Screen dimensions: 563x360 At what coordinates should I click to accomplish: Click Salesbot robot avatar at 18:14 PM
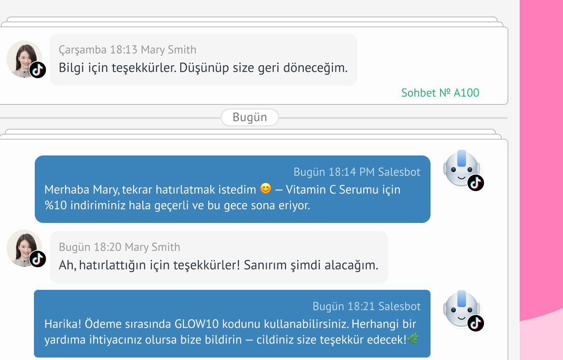pyautogui.click(x=461, y=168)
